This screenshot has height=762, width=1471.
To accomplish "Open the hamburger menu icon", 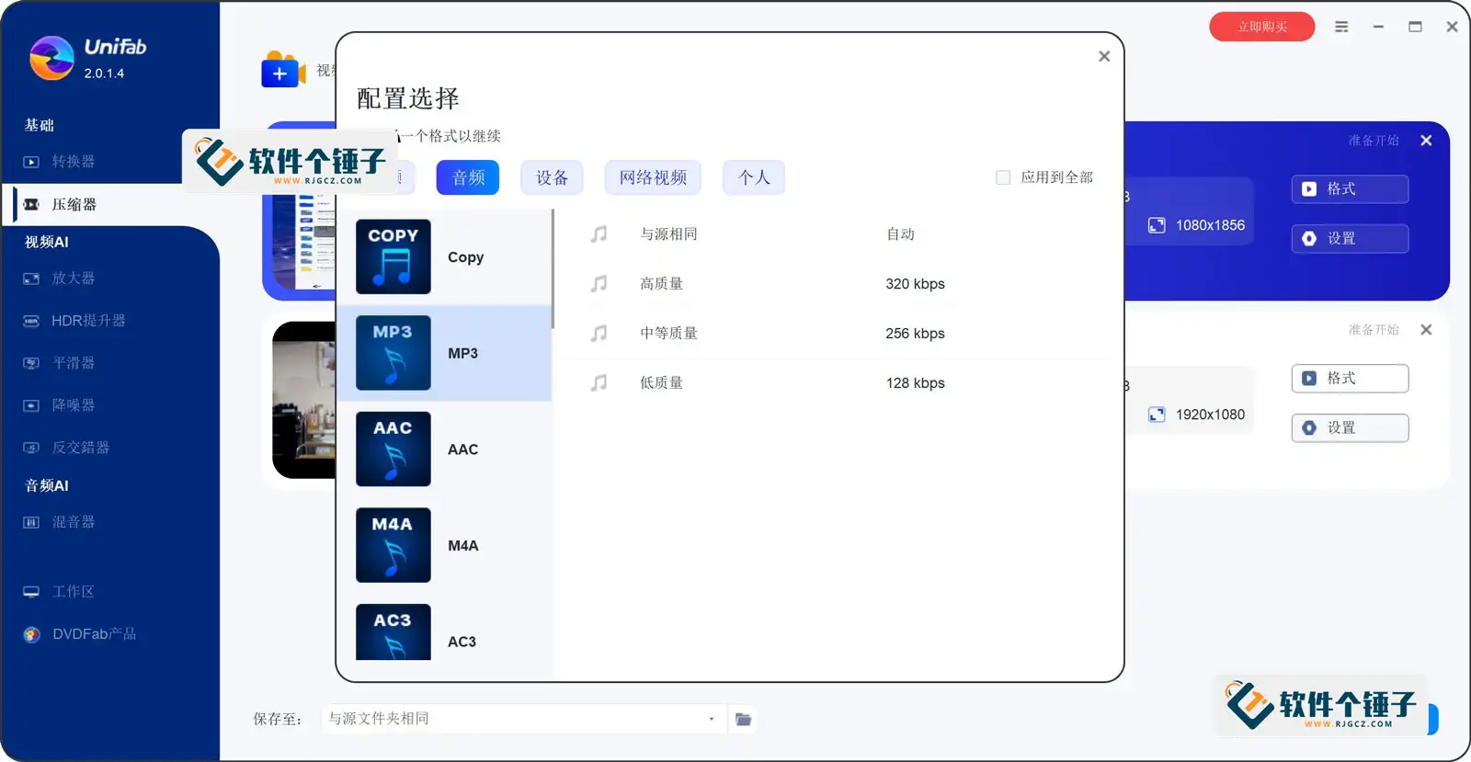I will pos(1341,27).
